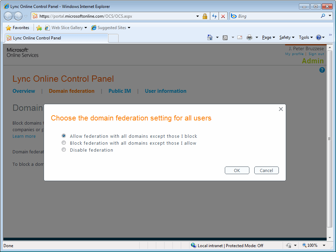336x252 pixels.
Task: Open the Feeds dropdown arrow
Action: click(x=233, y=38)
